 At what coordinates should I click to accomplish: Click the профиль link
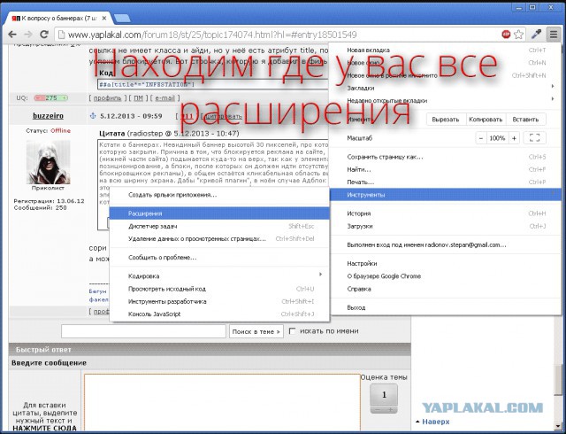[x=107, y=98]
